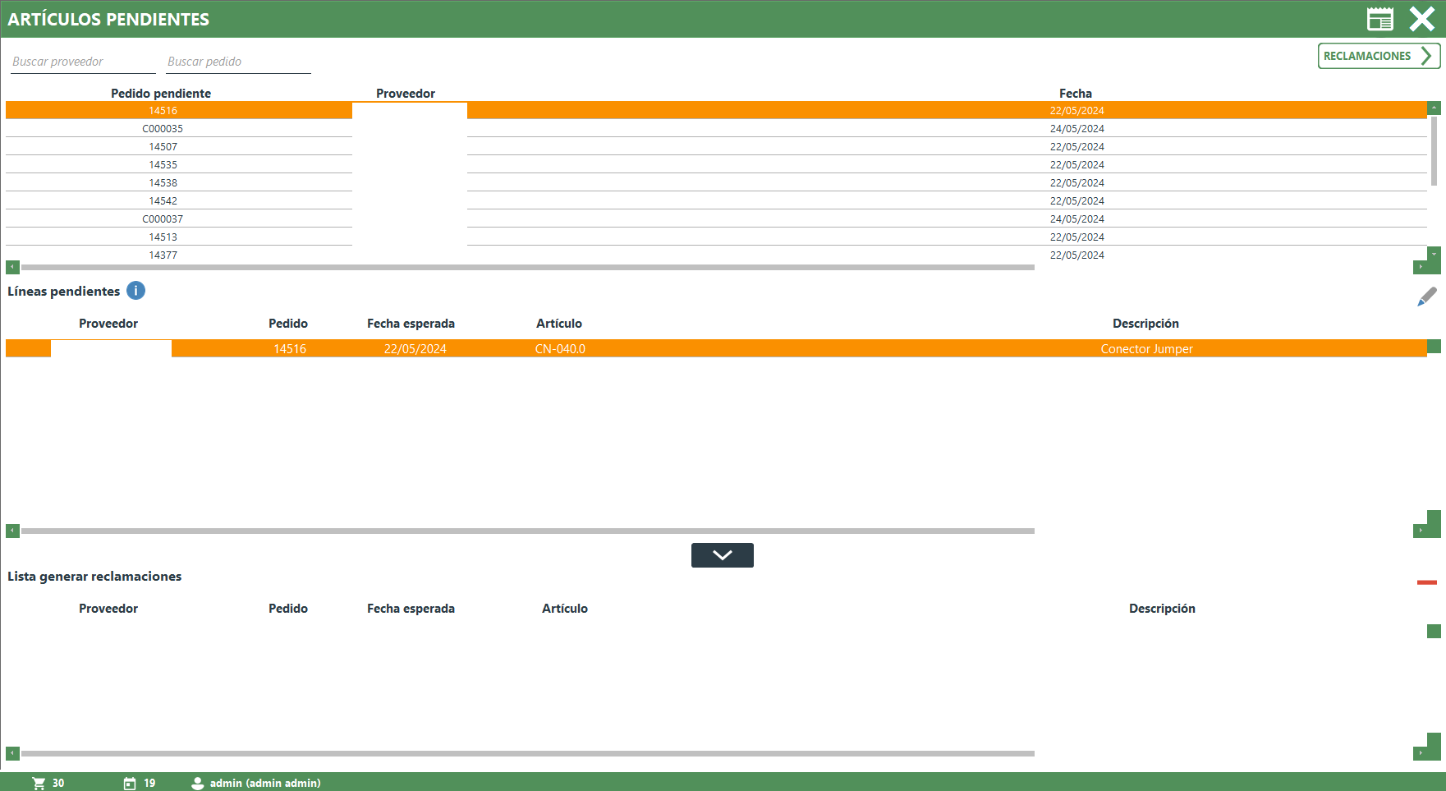
Task: Select pending order C000035
Action: (x=163, y=129)
